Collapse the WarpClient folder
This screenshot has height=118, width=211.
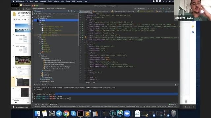36,18
